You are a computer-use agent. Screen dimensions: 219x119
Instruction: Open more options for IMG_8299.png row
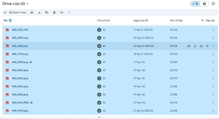pos(213,62)
